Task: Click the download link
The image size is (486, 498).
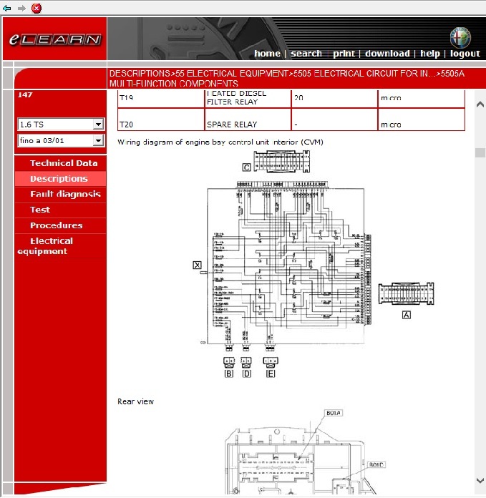Action: coord(387,54)
